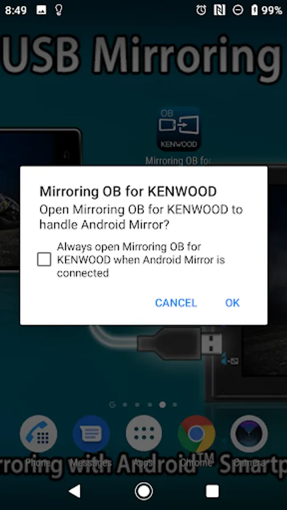Tap the Mirroring OB for KENWOOD app icon

(179, 129)
